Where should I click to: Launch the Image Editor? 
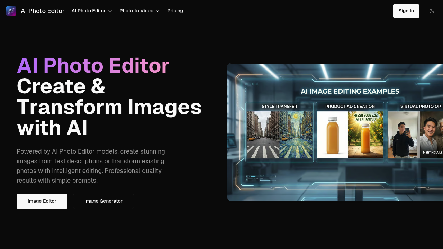42,201
